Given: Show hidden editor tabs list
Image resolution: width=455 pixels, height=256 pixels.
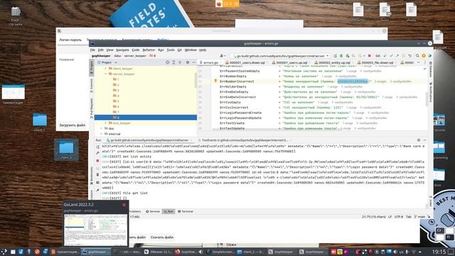Looking at the screenshot, I should [419, 63].
